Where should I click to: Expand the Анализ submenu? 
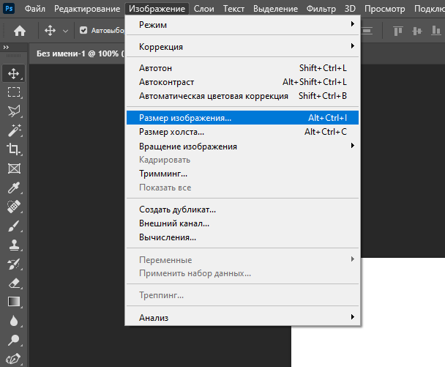[x=243, y=318]
